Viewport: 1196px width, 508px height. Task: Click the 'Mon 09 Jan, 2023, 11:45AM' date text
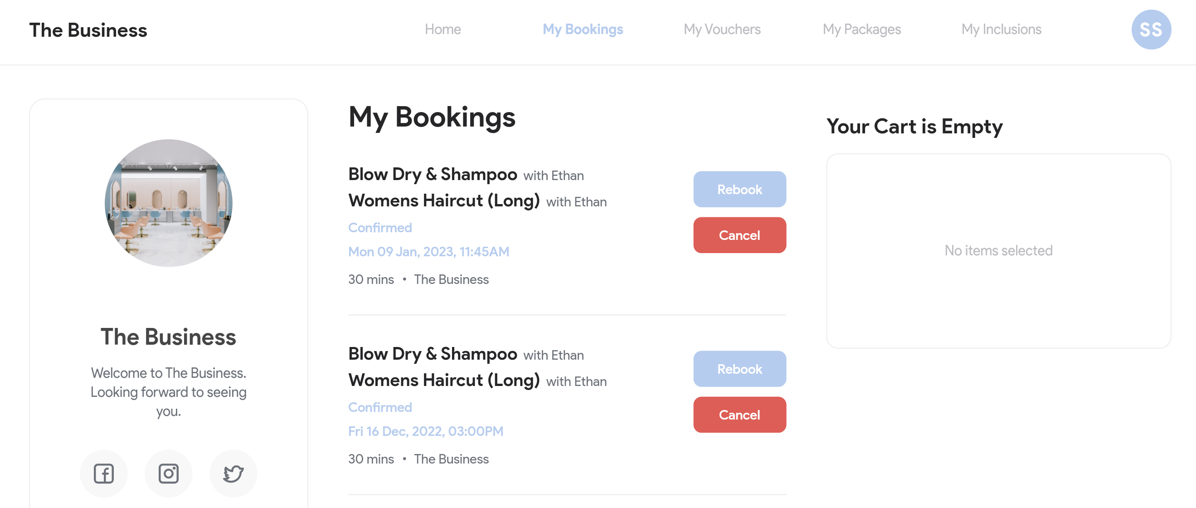(x=428, y=251)
